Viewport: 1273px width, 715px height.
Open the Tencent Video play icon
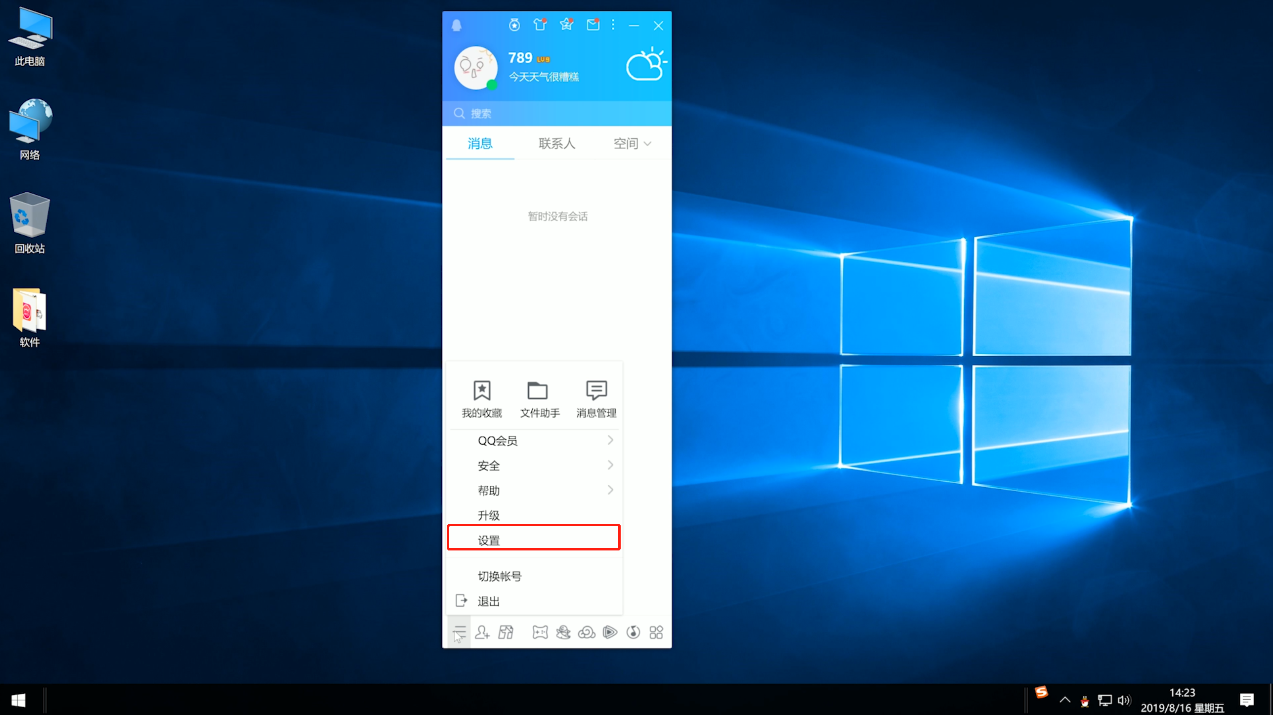[x=610, y=632]
